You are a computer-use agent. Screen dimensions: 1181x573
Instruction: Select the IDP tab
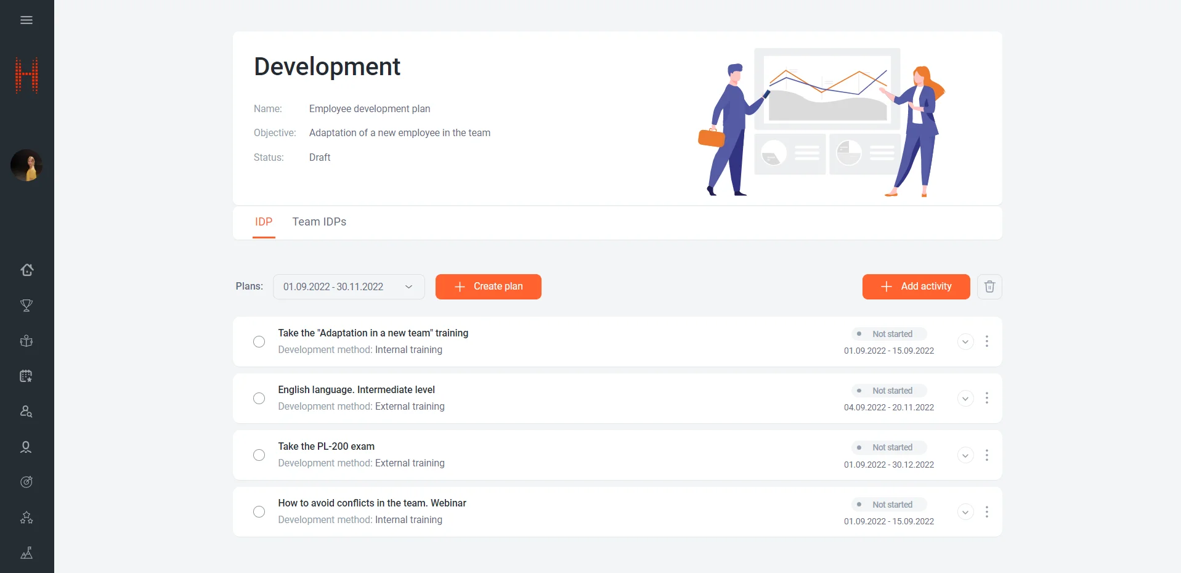264,222
